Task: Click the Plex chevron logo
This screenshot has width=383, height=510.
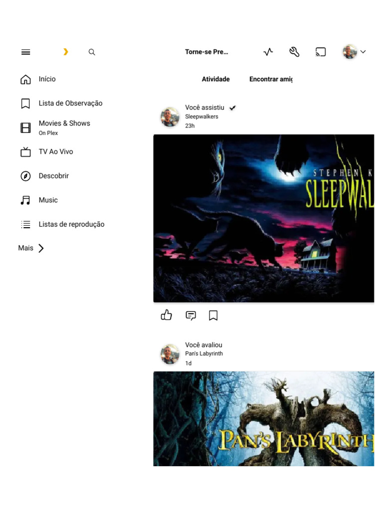Action: coord(66,52)
